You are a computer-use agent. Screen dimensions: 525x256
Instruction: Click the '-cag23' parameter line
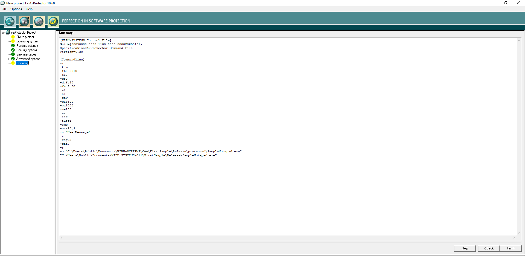pyautogui.click(x=66, y=140)
